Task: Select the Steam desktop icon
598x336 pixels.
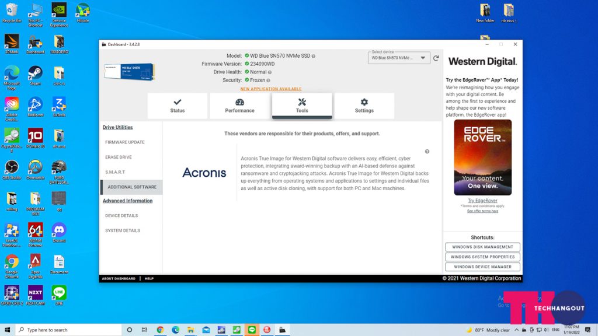Action: click(x=35, y=75)
